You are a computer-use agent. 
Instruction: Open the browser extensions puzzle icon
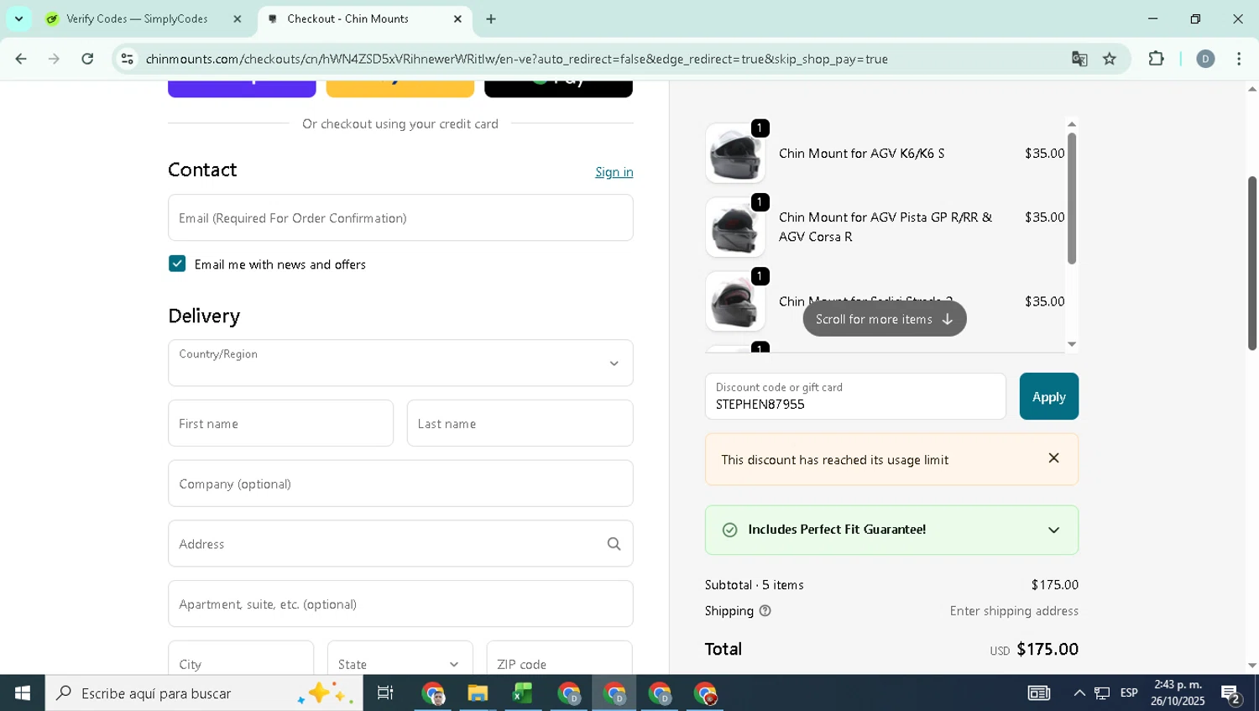pyautogui.click(x=1156, y=59)
